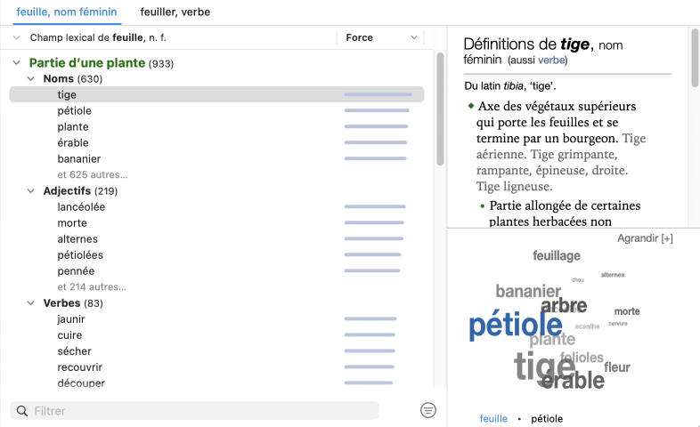This screenshot has width=700, height=427.
Task: Show the 214 other adjectives
Action: click(92, 287)
